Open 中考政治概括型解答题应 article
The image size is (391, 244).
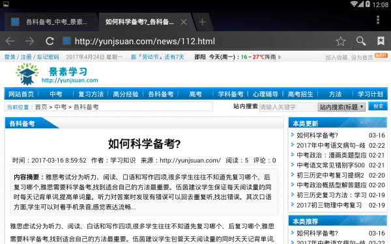pos(332,185)
